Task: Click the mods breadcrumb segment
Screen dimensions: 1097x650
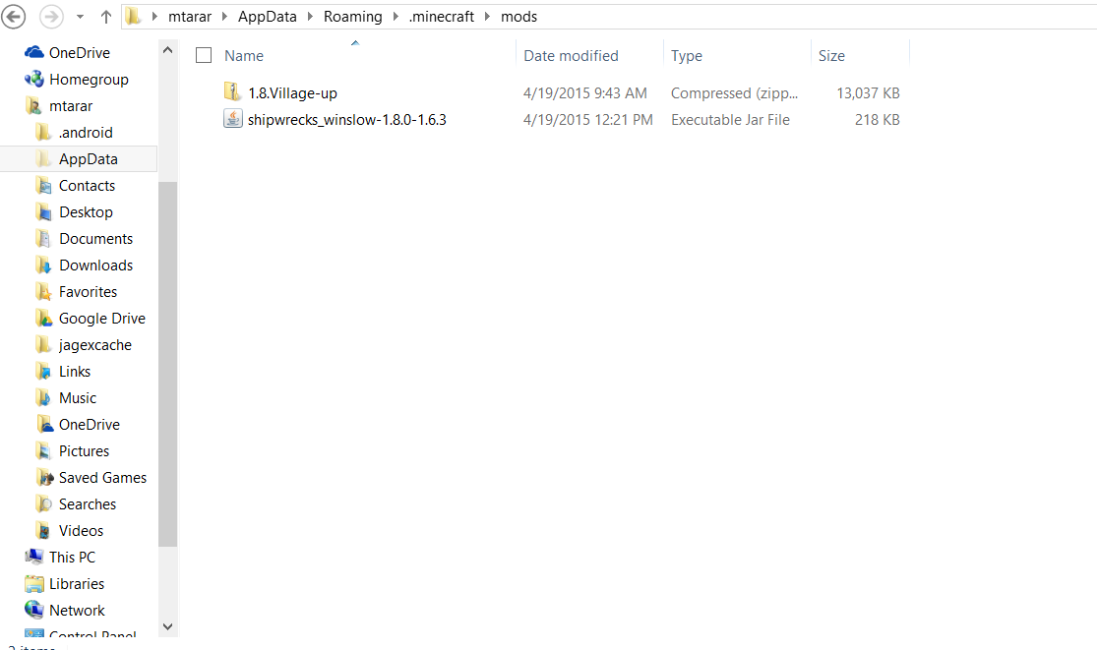Action: pyautogui.click(x=519, y=16)
